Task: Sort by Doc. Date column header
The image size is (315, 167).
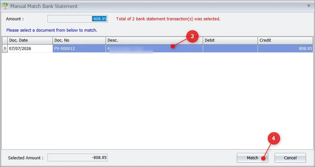Action: pyautogui.click(x=30, y=40)
